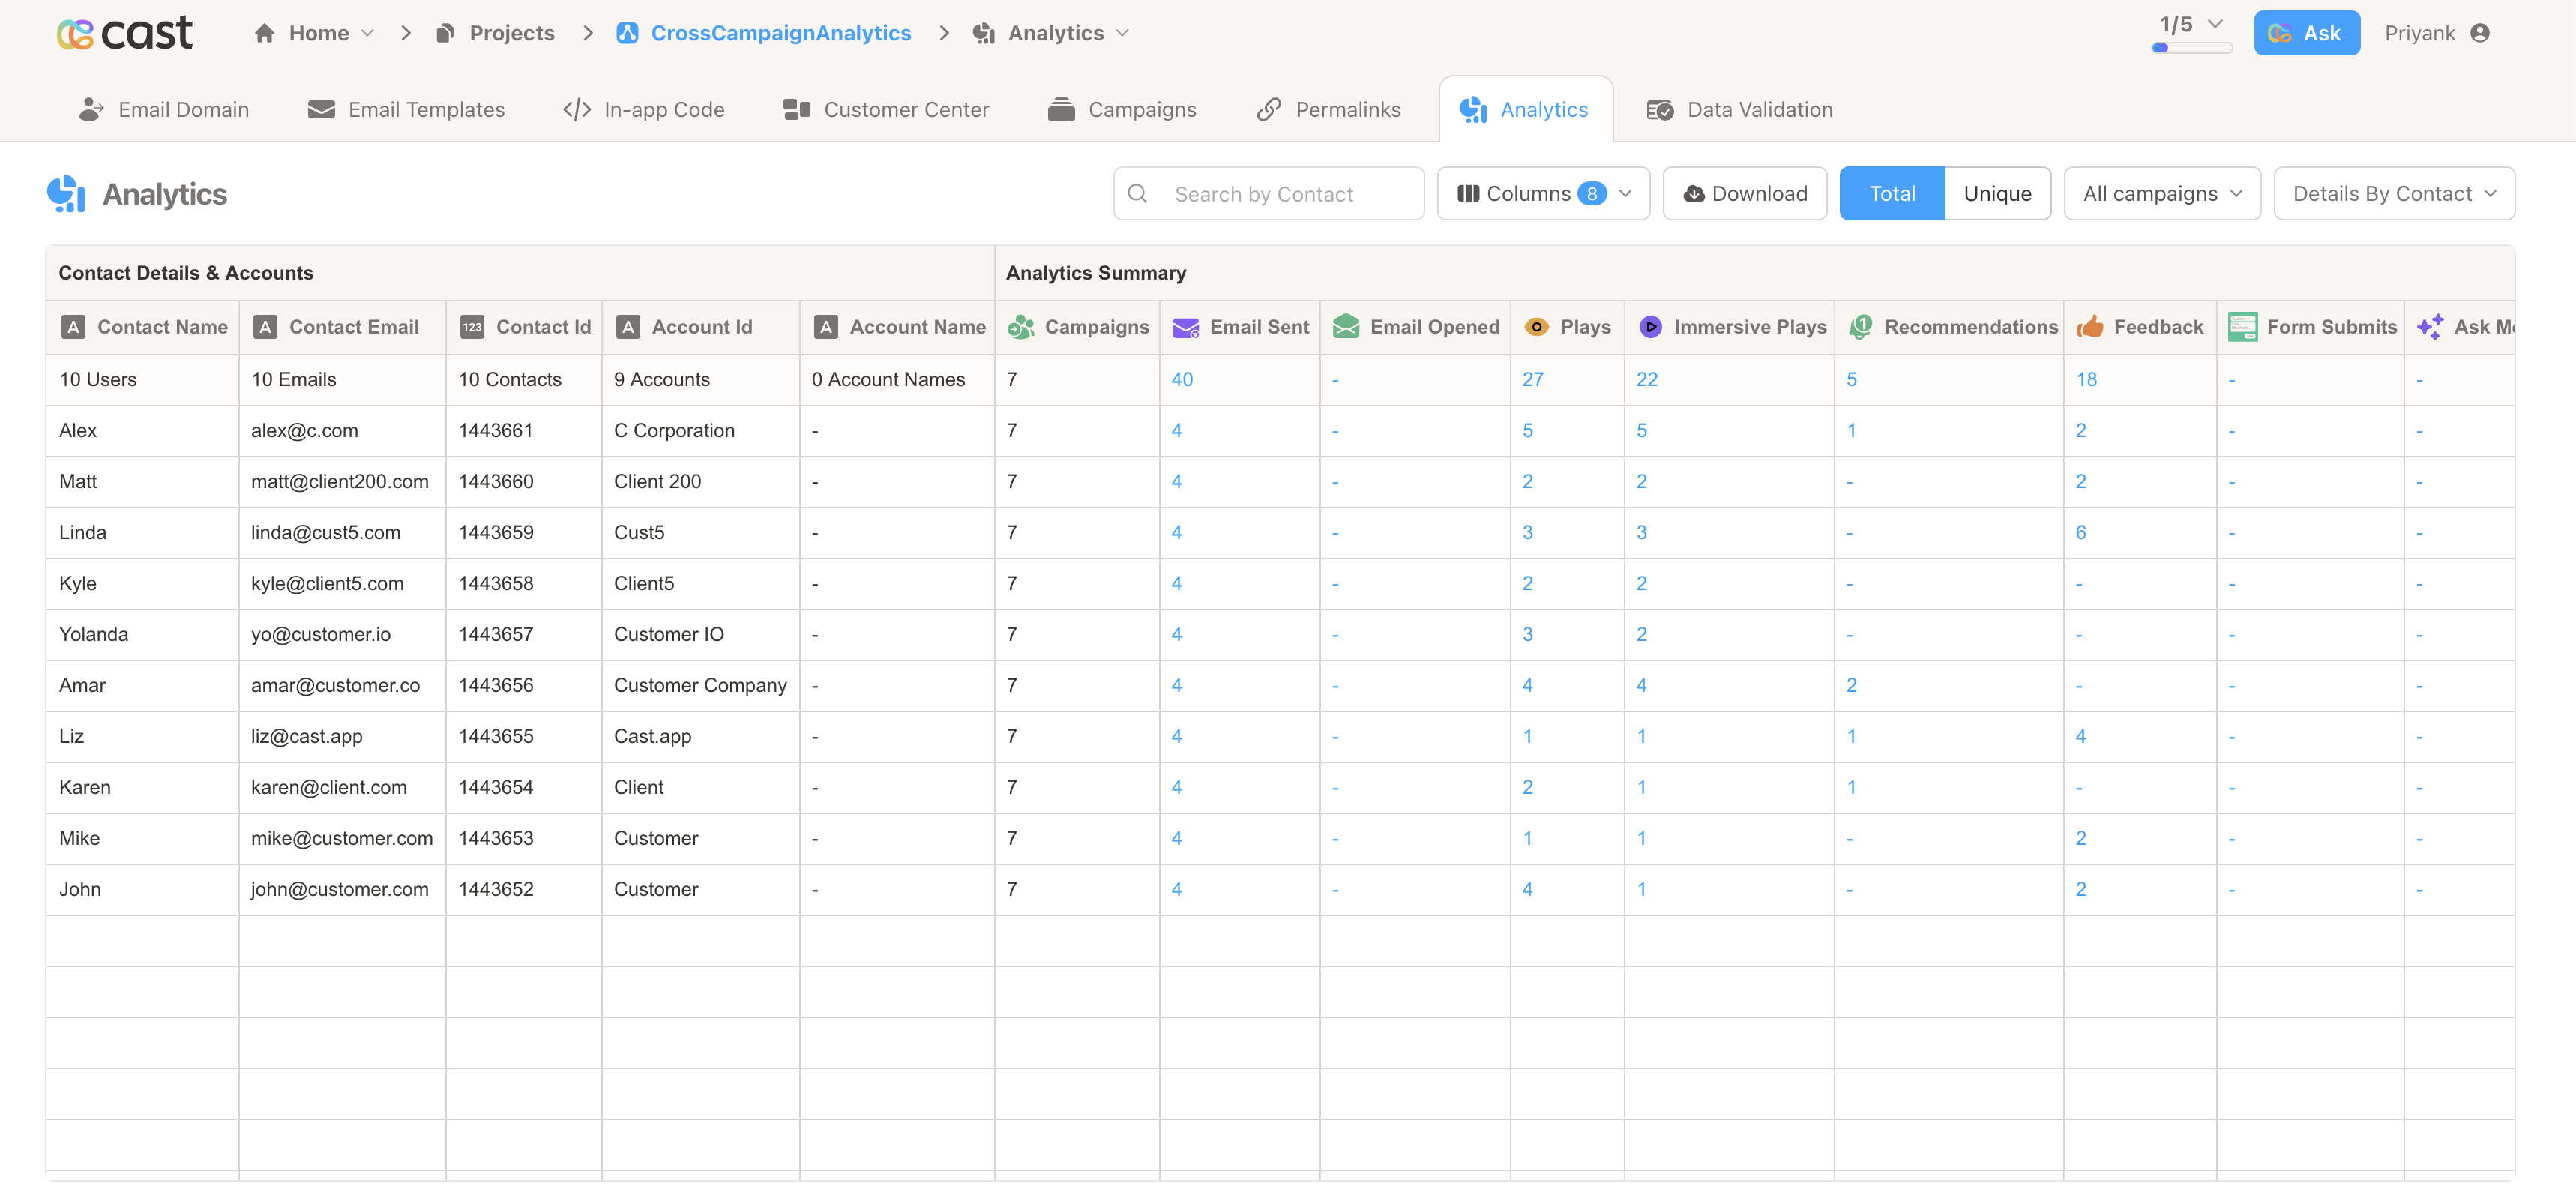Click the Priyank user name
This screenshot has height=1186, width=2576.
click(x=2419, y=33)
